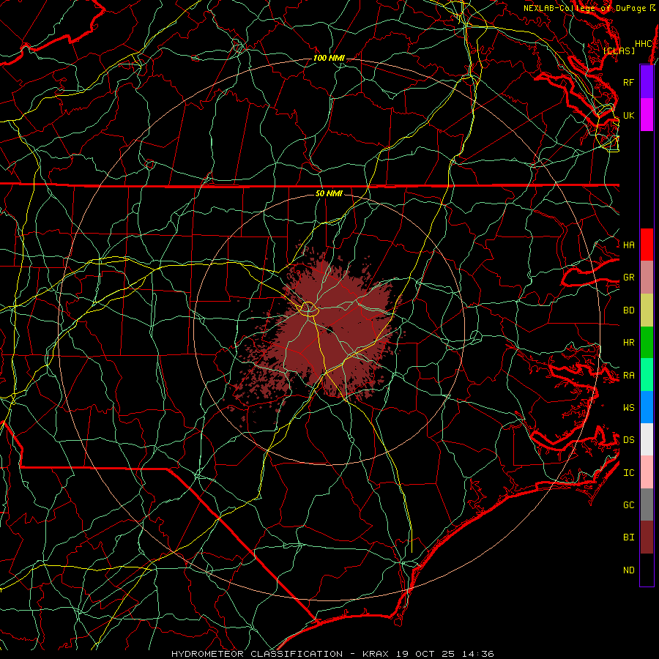Click the GR legend label

pyautogui.click(x=628, y=278)
